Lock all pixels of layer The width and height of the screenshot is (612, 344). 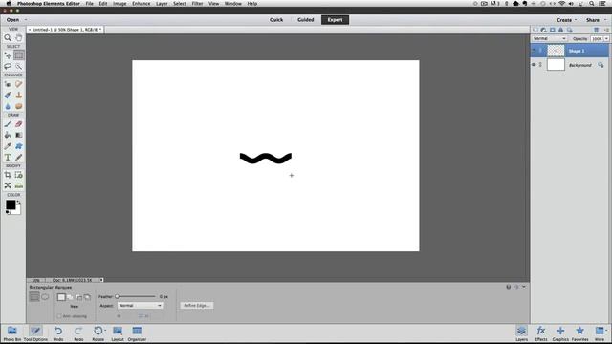[x=561, y=30]
